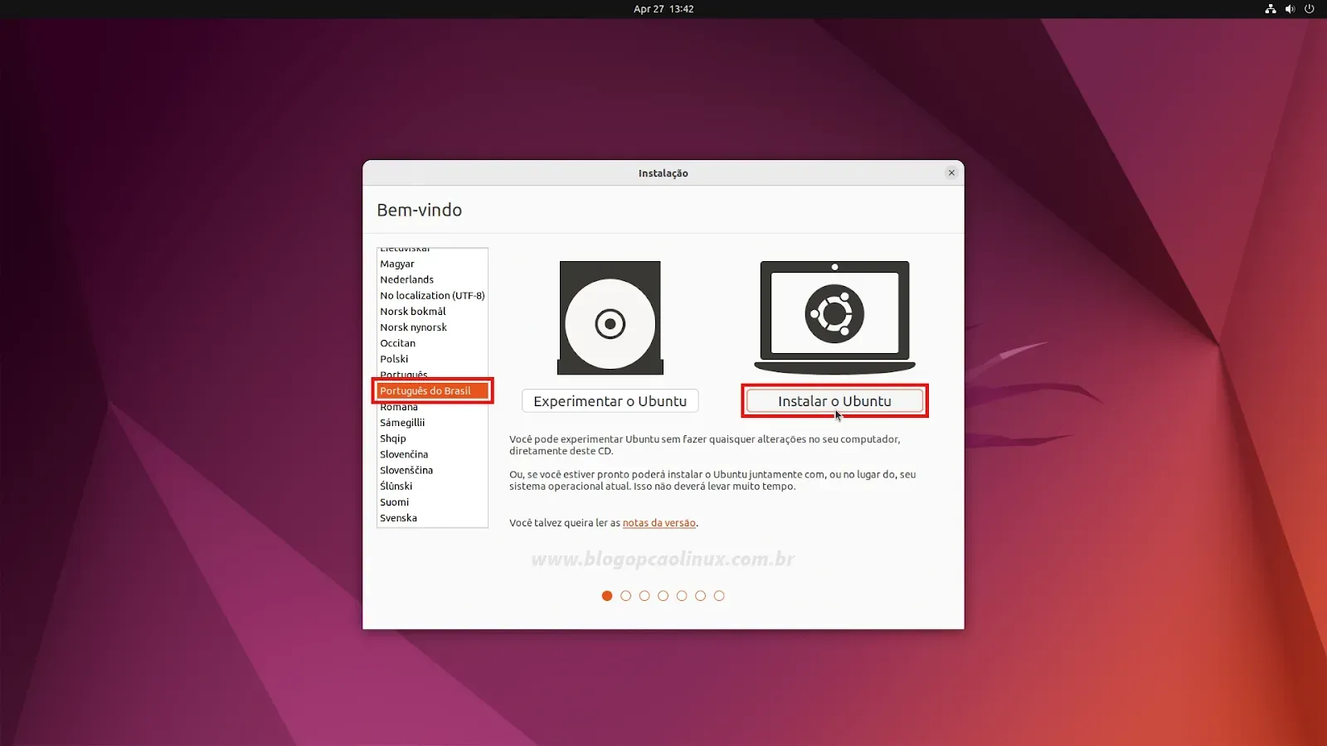This screenshot has width=1327, height=746.
Task: Click the Experimentar o Ubuntu button
Action: tap(610, 401)
